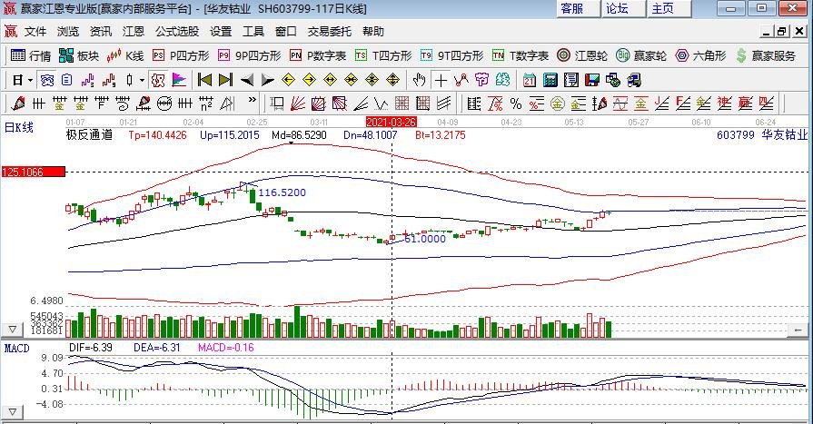The image size is (813, 424).
Task: Click the MACD indicator label
Action: pos(16,349)
